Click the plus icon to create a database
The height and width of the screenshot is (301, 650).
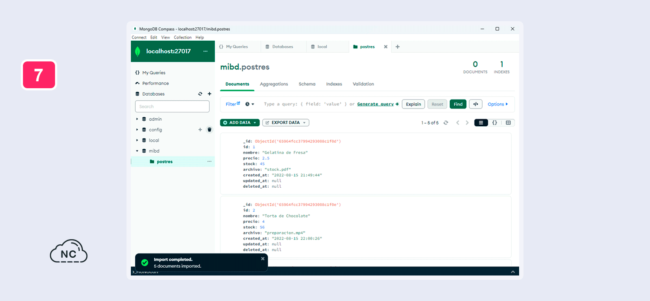pos(209,94)
